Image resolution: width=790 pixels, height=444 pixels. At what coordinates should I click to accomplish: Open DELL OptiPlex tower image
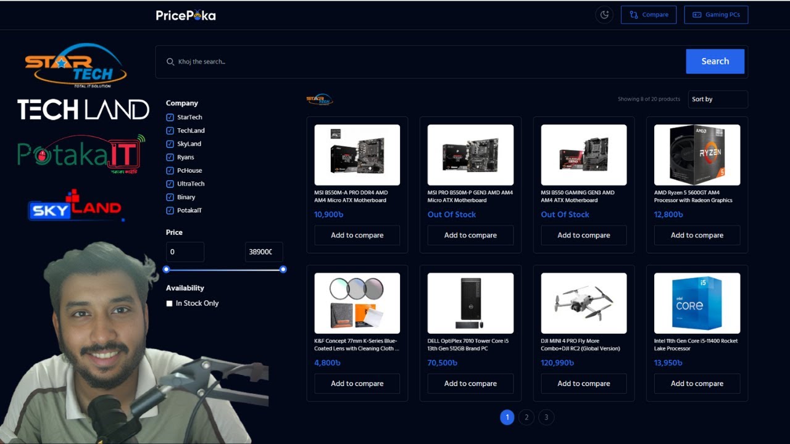pos(470,303)
